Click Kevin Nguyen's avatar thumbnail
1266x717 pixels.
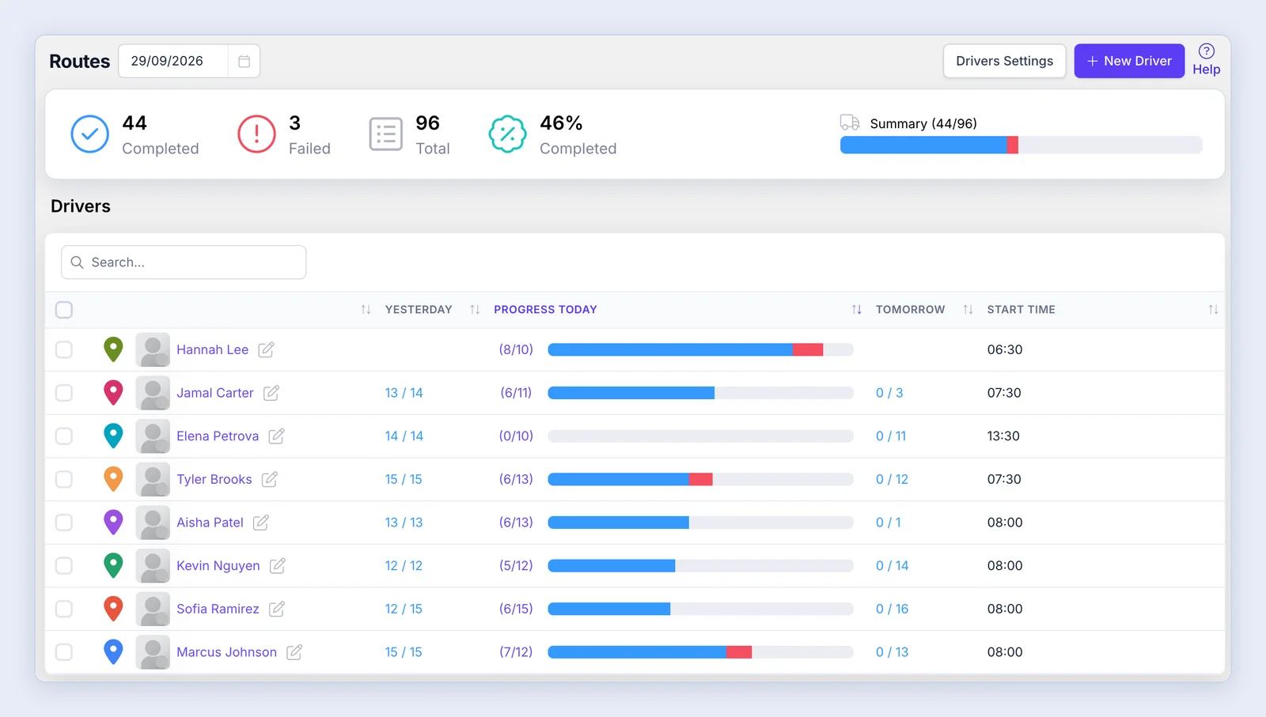point(153,566)
